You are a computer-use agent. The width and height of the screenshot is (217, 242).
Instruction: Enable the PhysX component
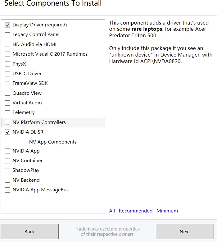(x=7, y=64)
